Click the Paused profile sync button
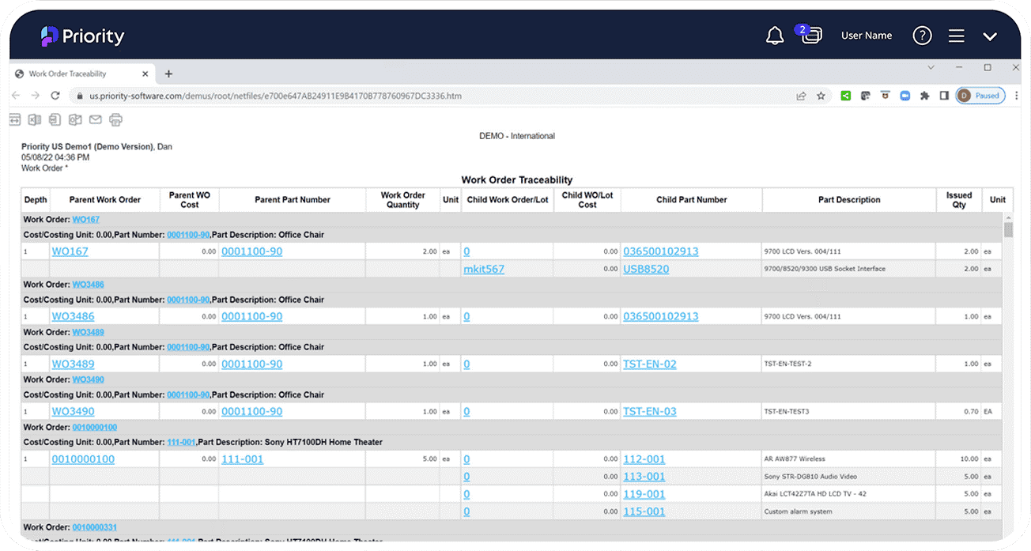1031x551 pixels. 980,95
